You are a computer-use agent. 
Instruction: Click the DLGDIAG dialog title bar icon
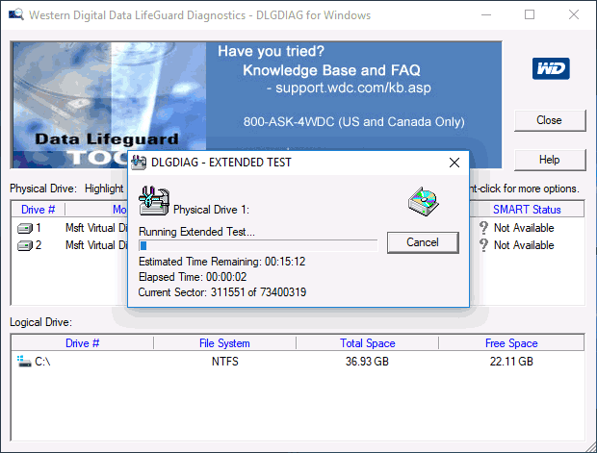coord(139,163)
